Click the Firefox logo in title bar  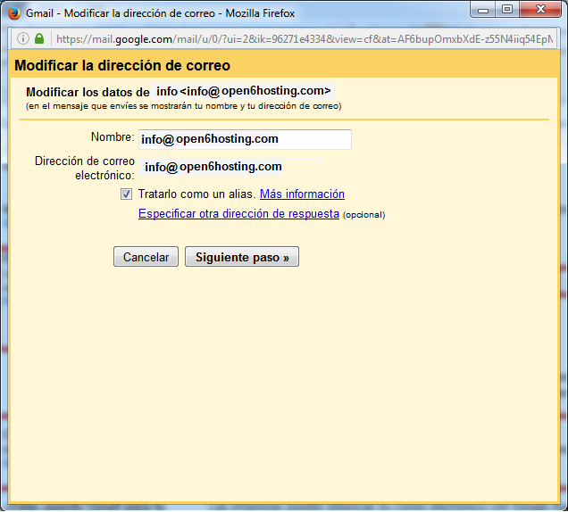[14, 13]
